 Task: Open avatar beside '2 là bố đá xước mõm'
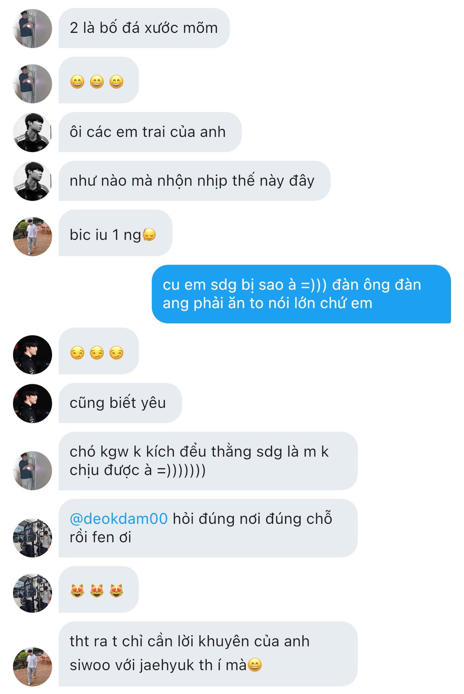pos(33,29)
